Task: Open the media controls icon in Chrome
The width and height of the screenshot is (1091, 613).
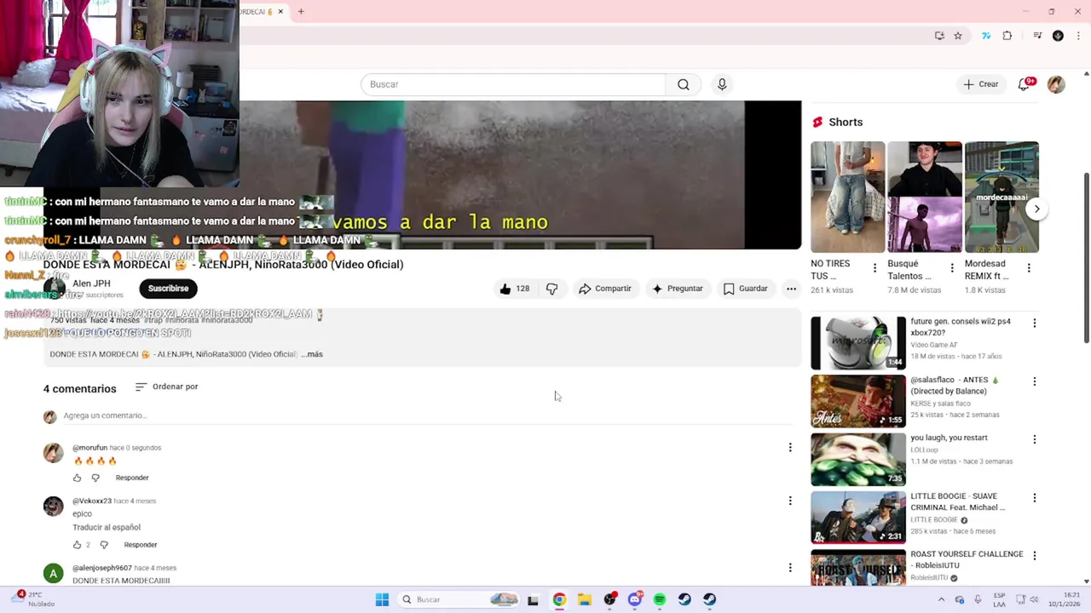Action: (x=1037, y=36)
